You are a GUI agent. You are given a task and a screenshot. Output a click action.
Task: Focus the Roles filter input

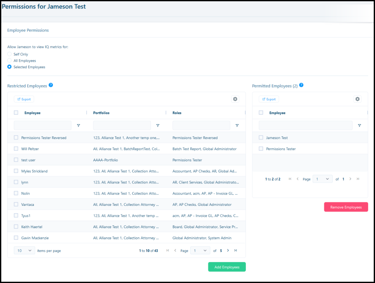click(x=201, y=125)
